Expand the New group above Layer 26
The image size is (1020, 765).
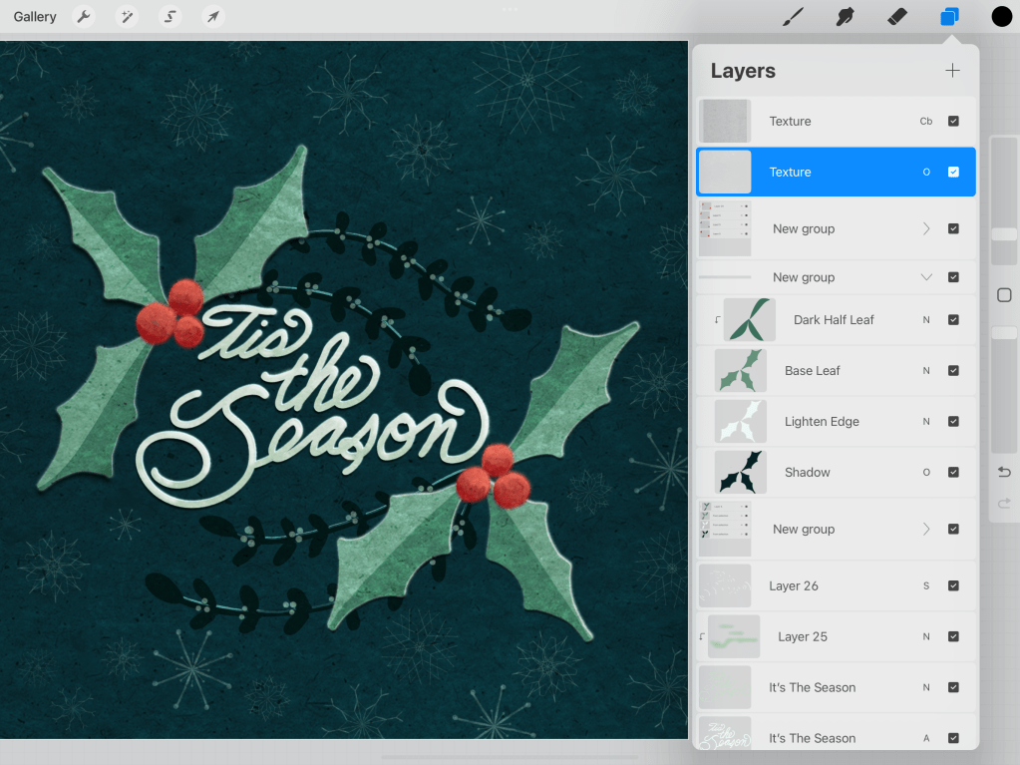[x=926, y=530]
